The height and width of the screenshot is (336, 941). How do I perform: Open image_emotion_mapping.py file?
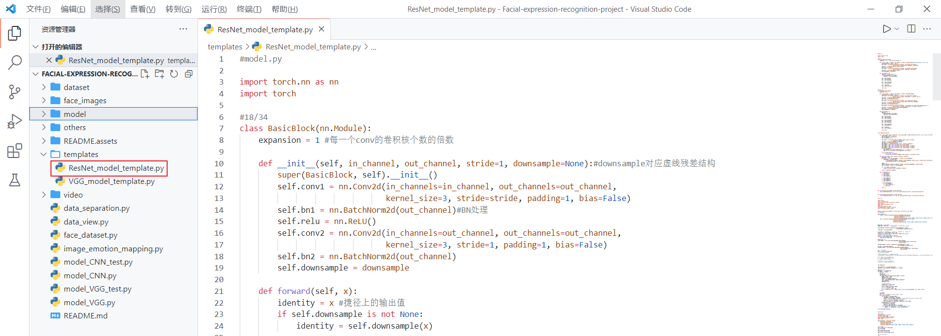point(113,248)
